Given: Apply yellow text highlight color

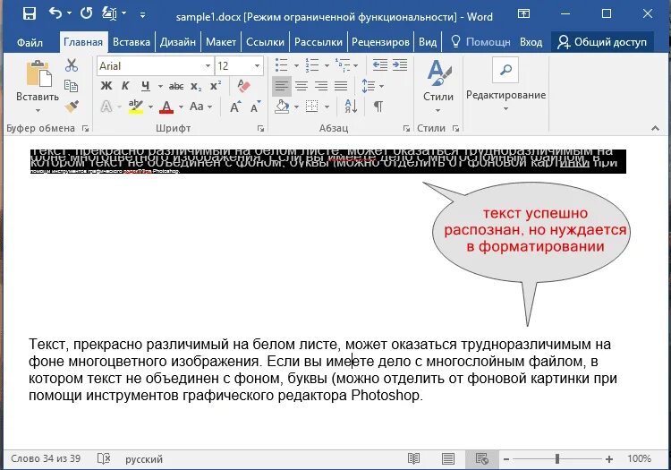Looking at the screenshot, I should [136, 107].
